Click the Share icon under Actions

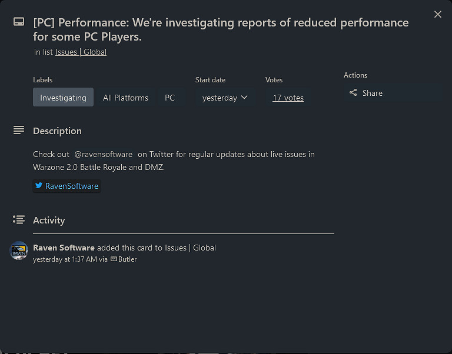click(353, 93)
